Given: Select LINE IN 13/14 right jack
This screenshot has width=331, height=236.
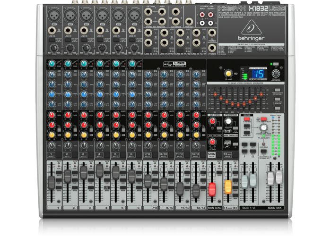Looking at the screenshot, I should pos(196,43).
